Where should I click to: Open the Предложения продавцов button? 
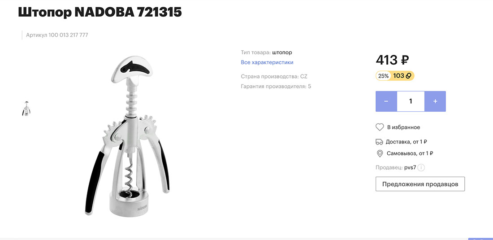pos(420,184)
